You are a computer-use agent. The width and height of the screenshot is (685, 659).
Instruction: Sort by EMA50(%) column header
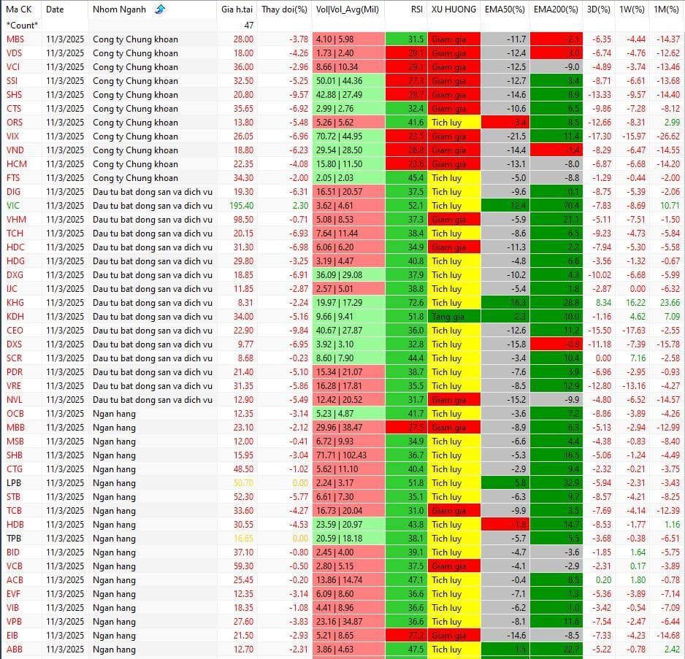click(505, 9)
